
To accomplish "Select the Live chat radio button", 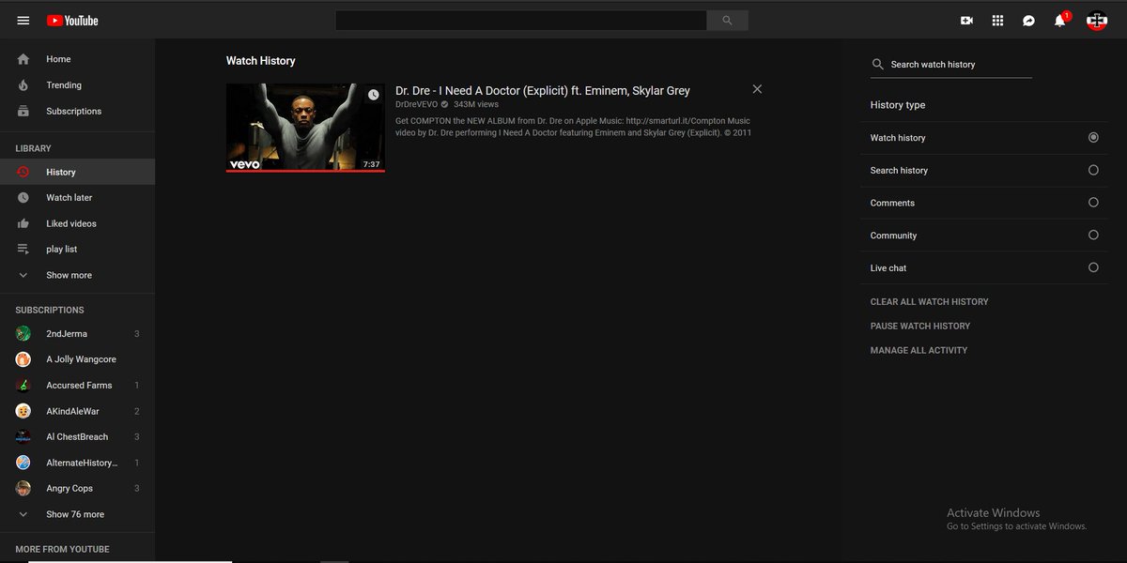I will [x=1093, y=267].
